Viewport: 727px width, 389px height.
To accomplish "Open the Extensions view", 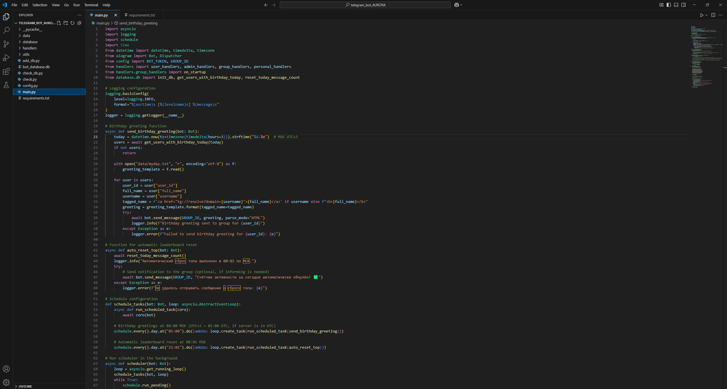I will click(6, 71).
